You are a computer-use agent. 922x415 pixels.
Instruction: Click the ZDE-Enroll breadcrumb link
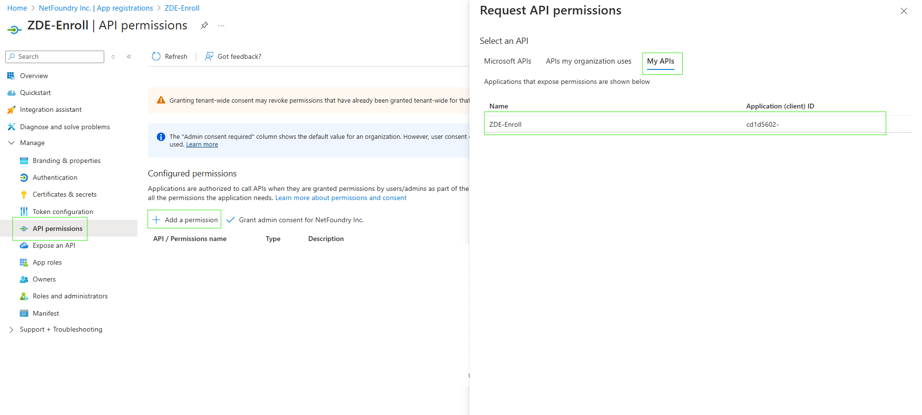click(182, 8)
